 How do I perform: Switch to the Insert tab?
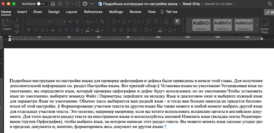pos(22,12)
